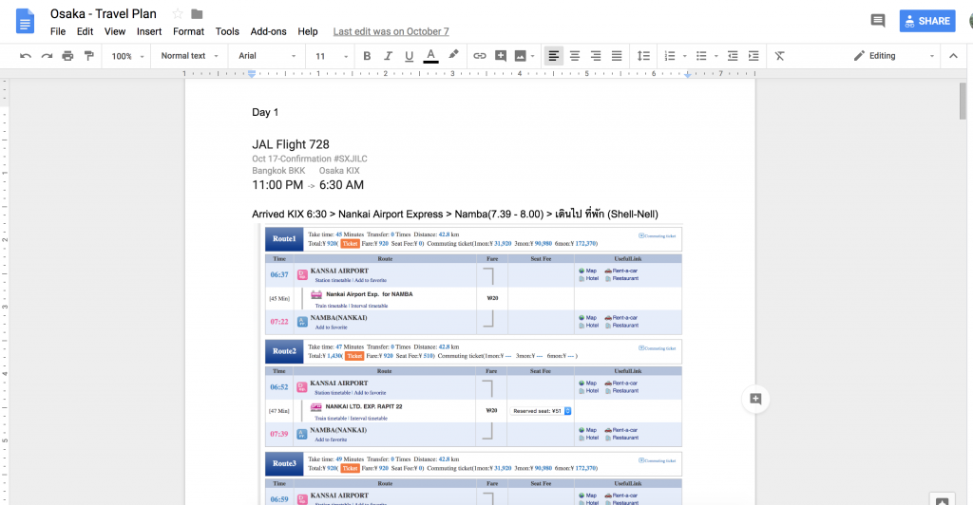Open the Format menu
973x505 pixels.
tap(189, 31)
